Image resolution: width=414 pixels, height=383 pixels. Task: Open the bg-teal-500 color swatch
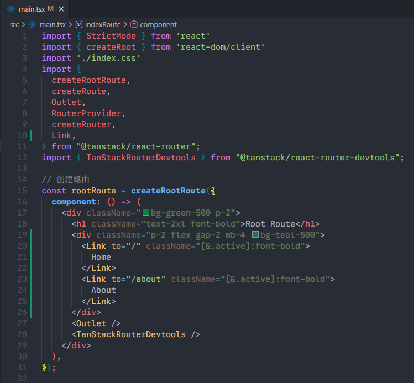pos(255,235)
